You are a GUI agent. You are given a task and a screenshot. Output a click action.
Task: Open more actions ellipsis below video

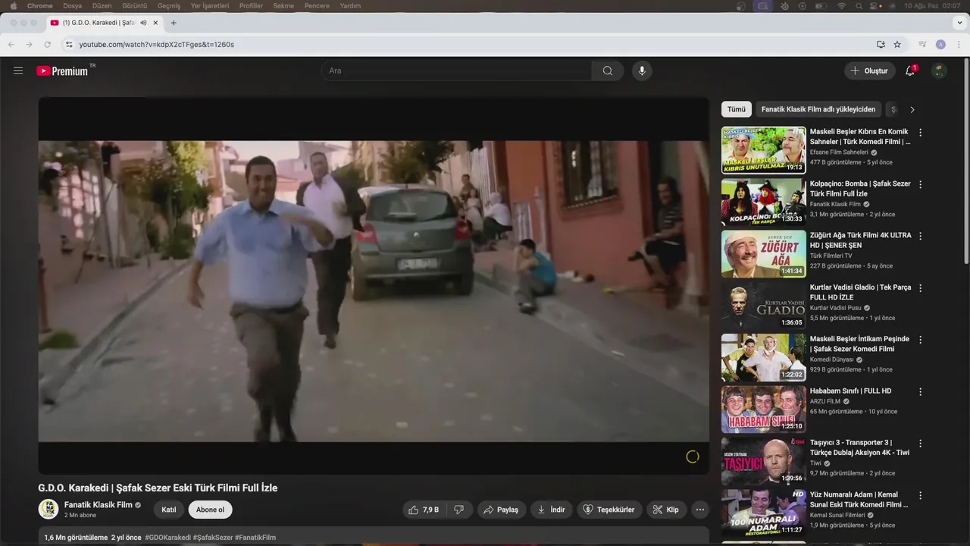point(700,510)
